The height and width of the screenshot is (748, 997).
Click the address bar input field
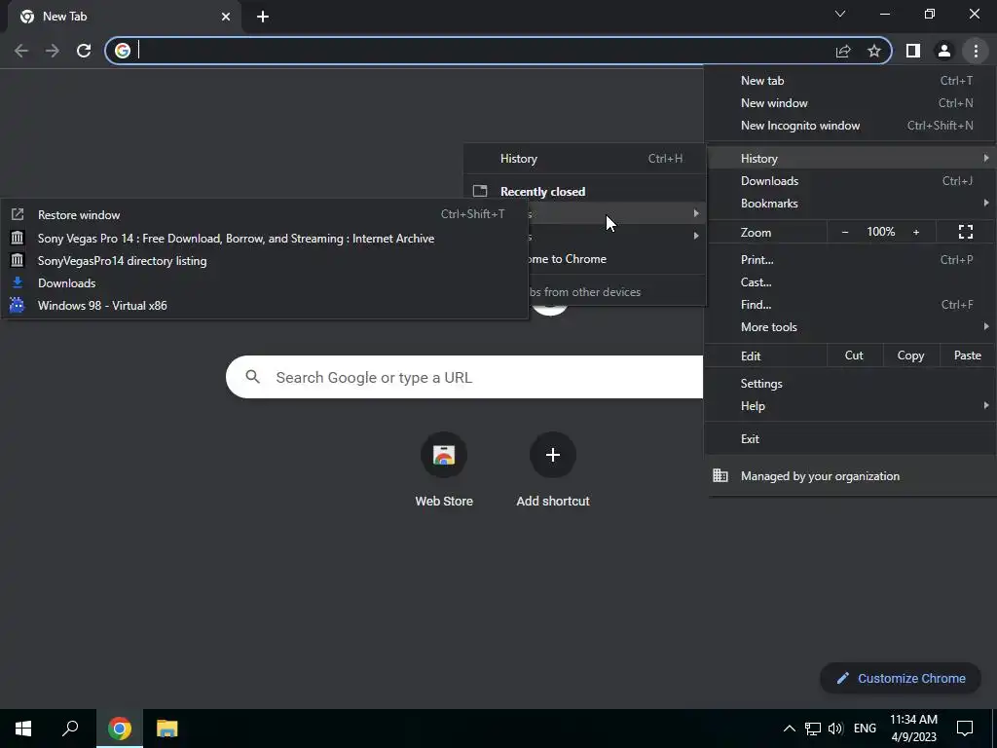point(483,51)
